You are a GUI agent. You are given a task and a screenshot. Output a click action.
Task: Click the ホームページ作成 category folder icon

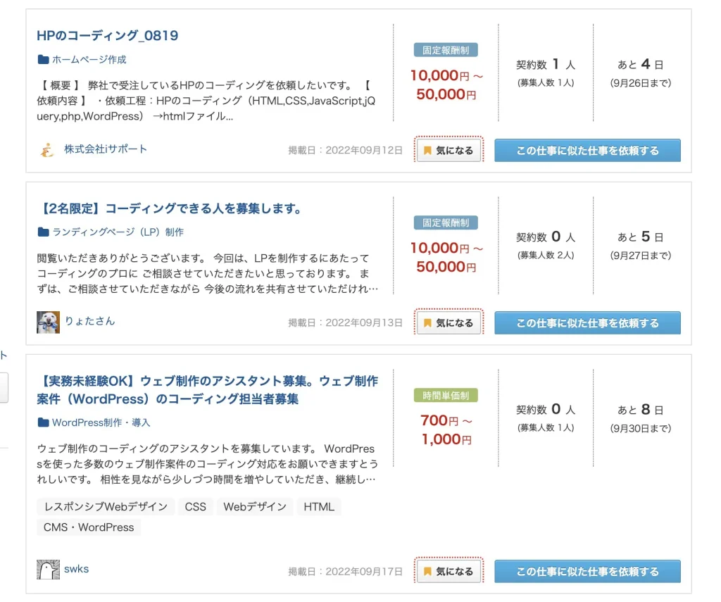tap(43, 60)
